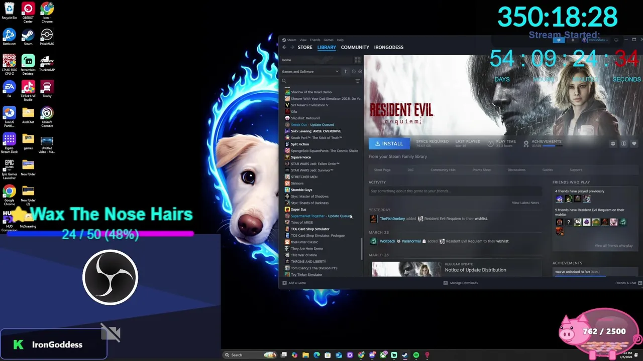The height and width of the screenshot is (361, 643).
Task: Click the favorite heart icon
Action: [634, 144]
